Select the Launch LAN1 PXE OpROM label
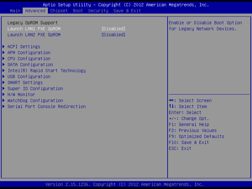The height and width of the screenshot is (189, 252). pos(34,29)
